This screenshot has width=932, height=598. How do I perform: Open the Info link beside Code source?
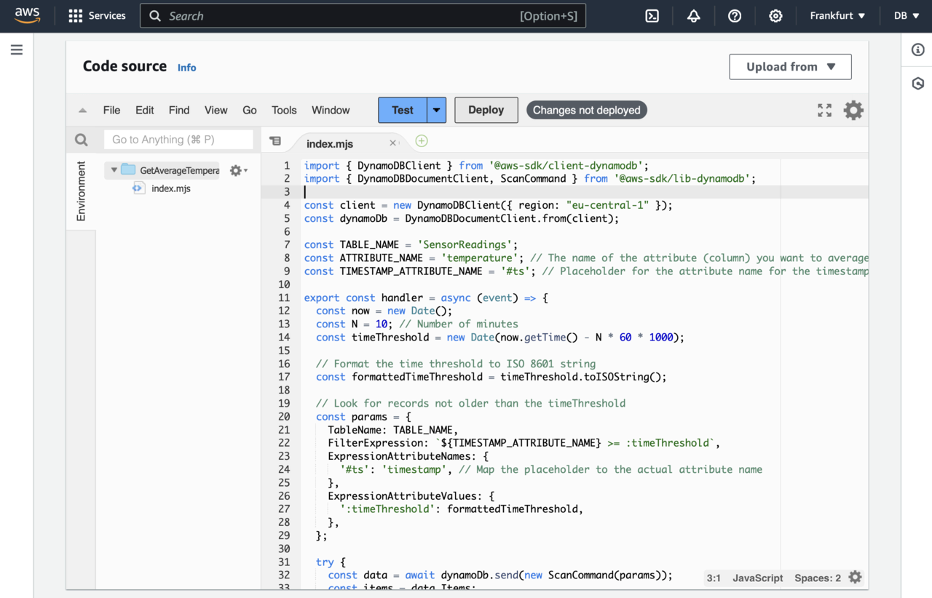(x=186, y=68)
